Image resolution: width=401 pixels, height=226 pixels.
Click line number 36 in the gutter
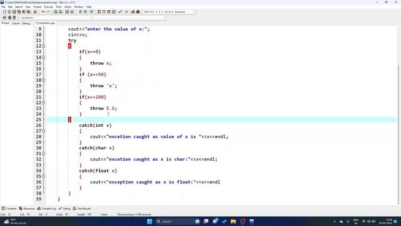(x=39, y=182)
